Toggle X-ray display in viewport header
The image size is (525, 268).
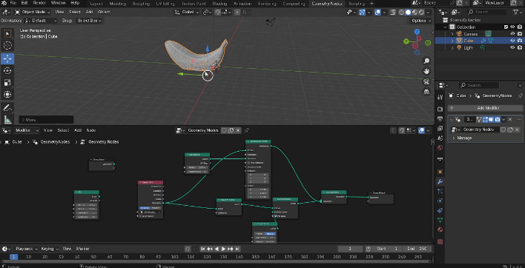[393, 13]
